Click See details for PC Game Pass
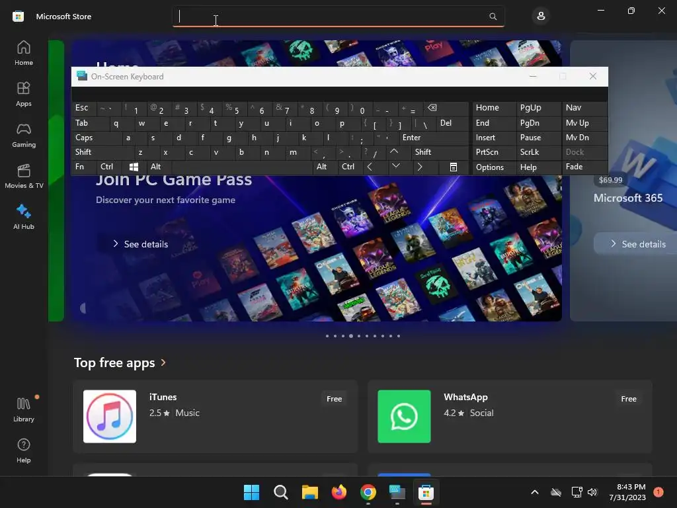 [140, 244]
